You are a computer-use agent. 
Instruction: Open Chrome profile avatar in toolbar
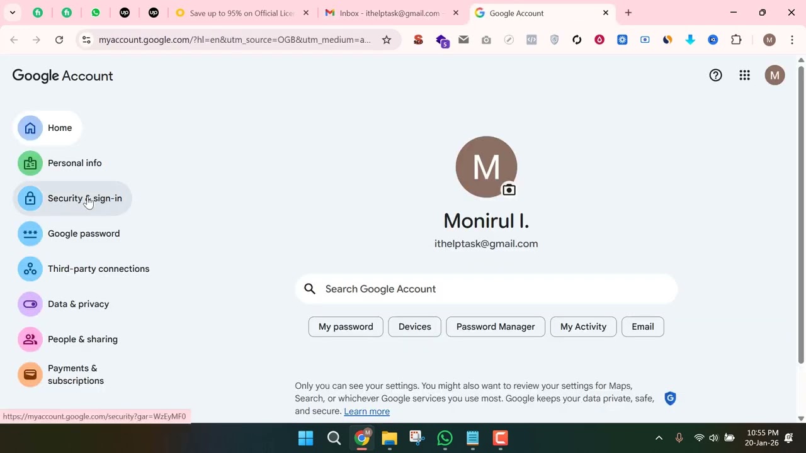(769, 40)
